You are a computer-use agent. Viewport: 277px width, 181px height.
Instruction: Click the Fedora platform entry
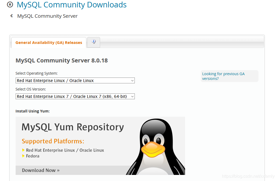(x=33, y=156)
